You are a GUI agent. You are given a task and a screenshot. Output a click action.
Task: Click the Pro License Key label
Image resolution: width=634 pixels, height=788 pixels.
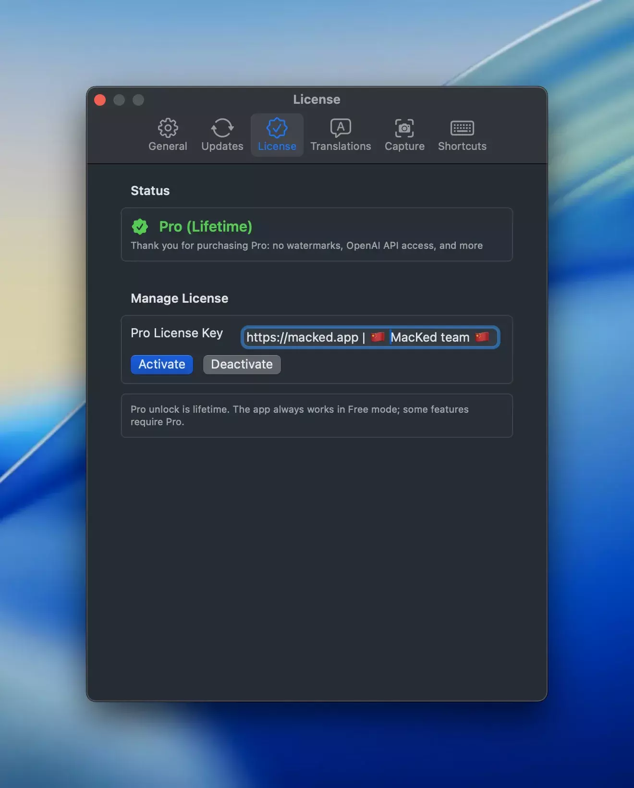coord(177,333)
